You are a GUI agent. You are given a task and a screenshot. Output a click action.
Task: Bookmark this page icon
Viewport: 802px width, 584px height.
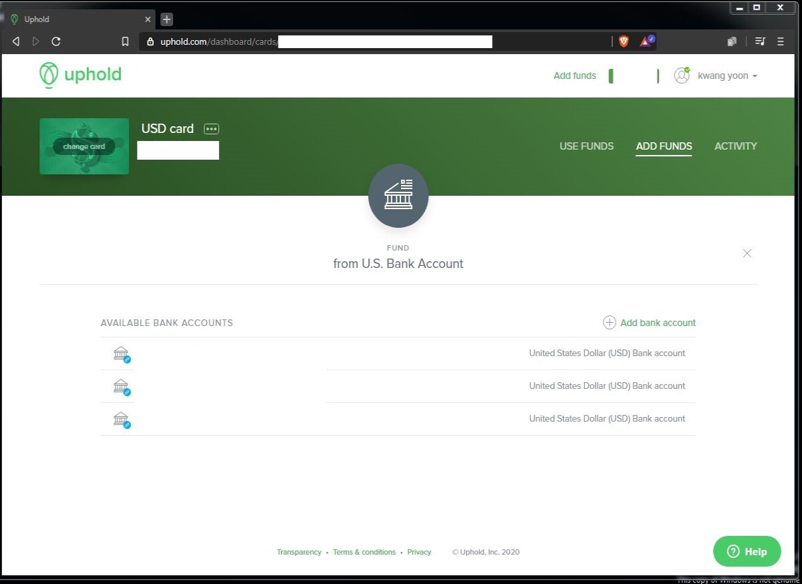tap(125, 41)
